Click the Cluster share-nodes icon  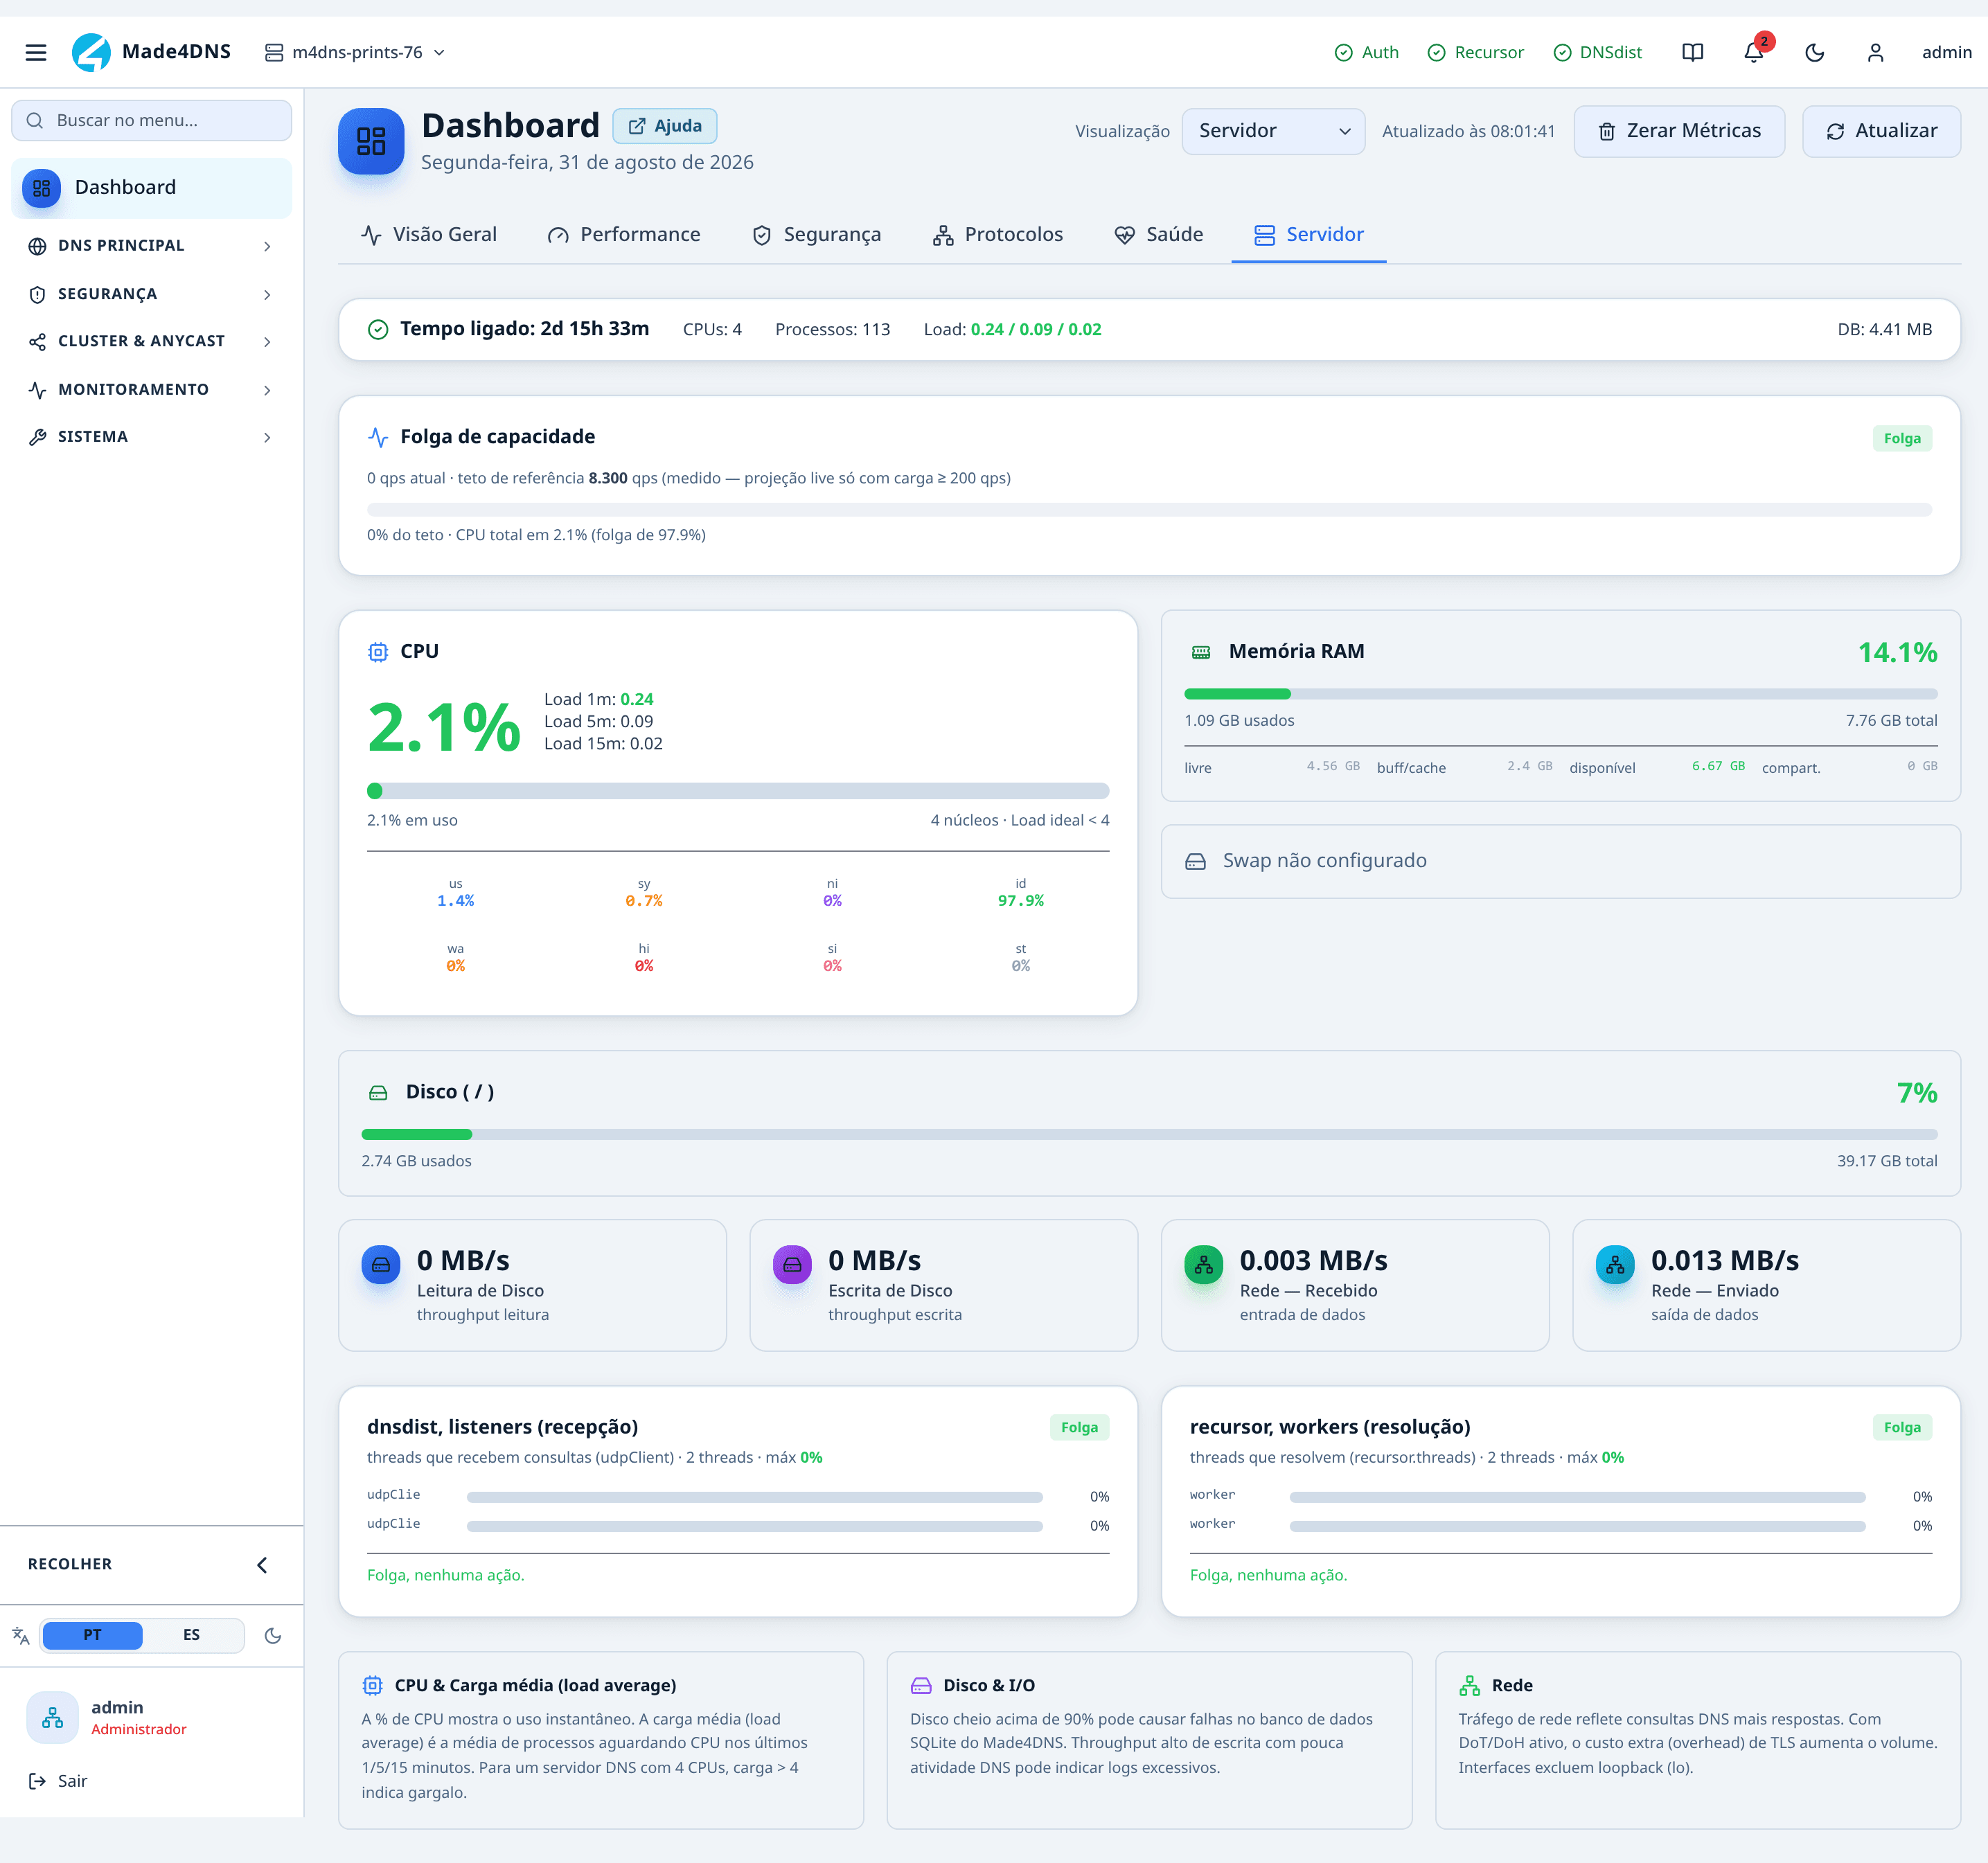pos(37,342)
